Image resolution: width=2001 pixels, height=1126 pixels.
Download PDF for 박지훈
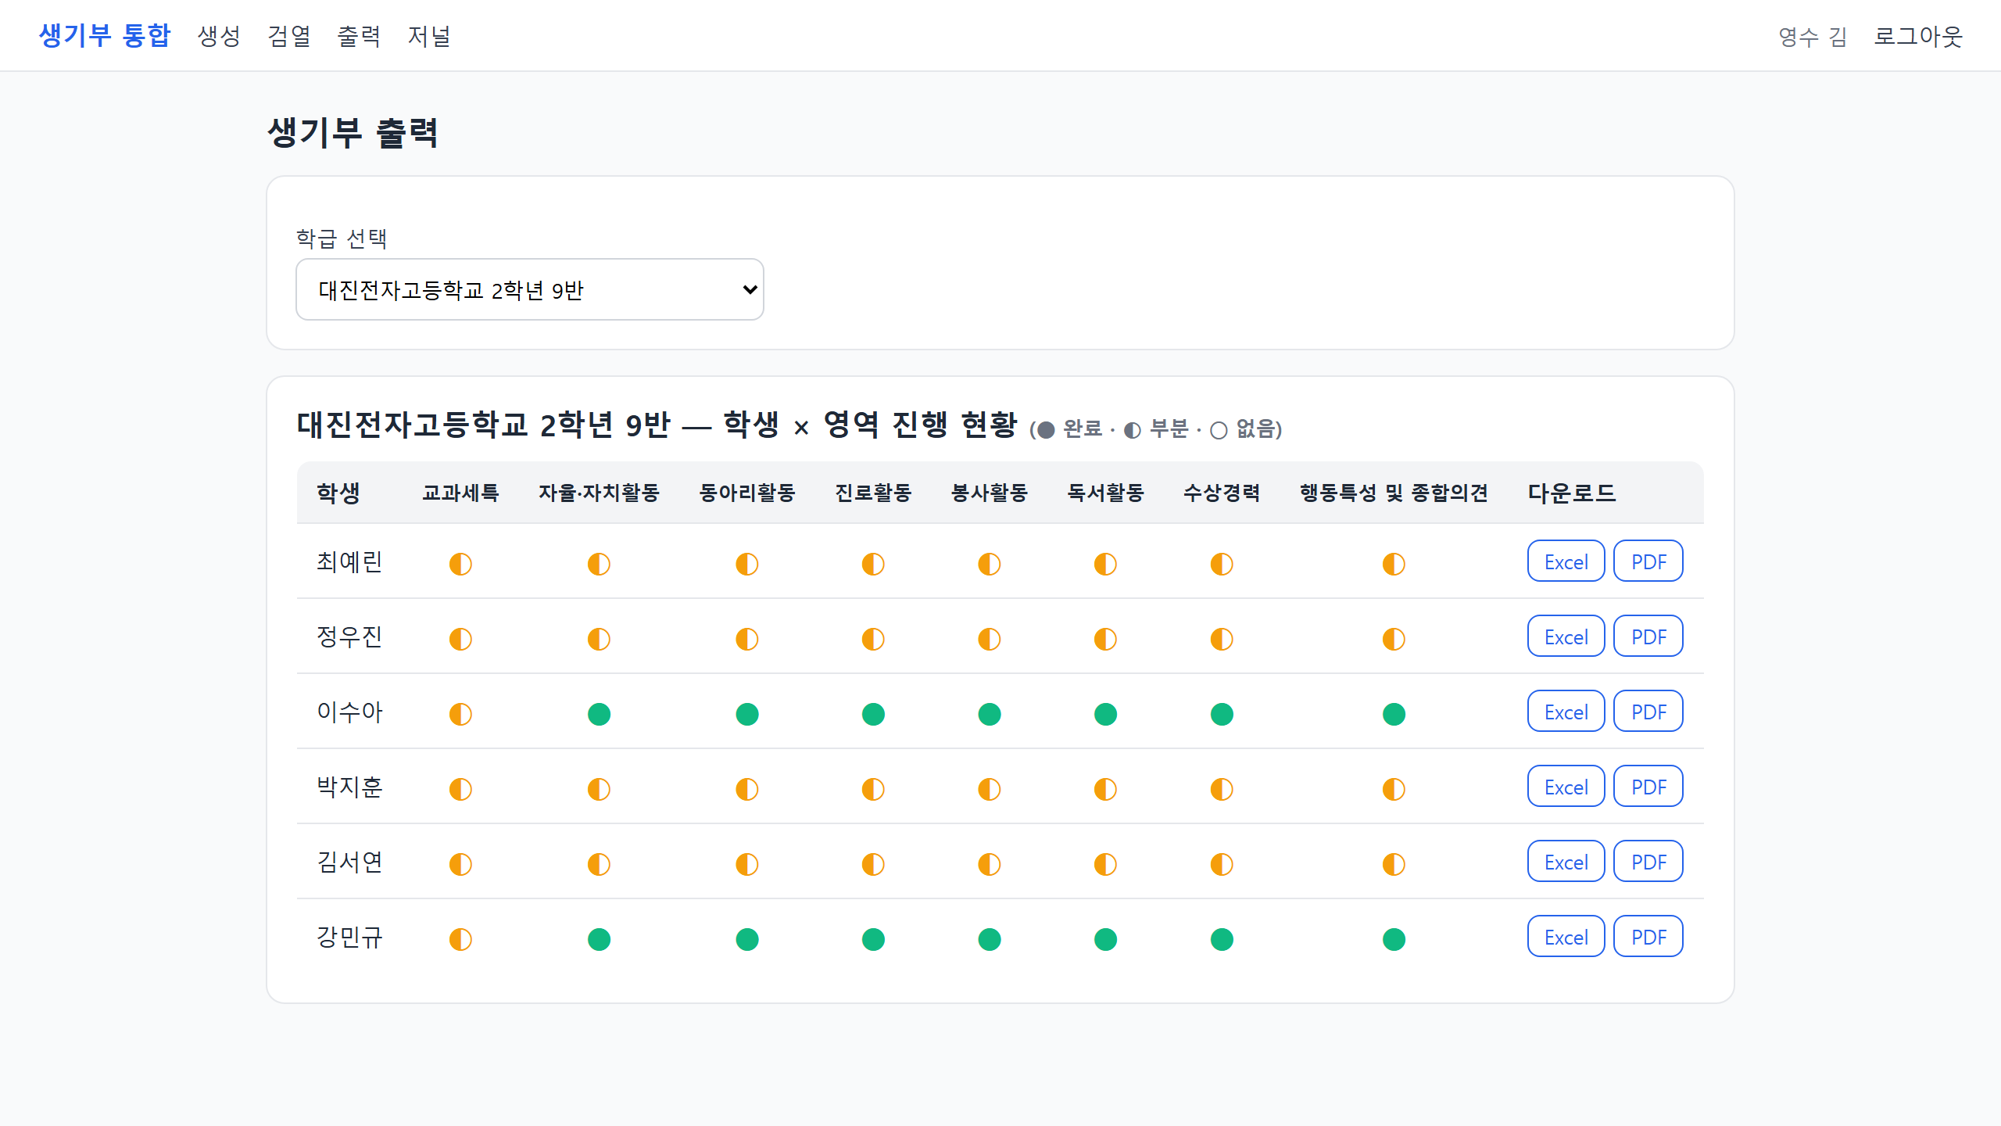[x=1648, y=787]
